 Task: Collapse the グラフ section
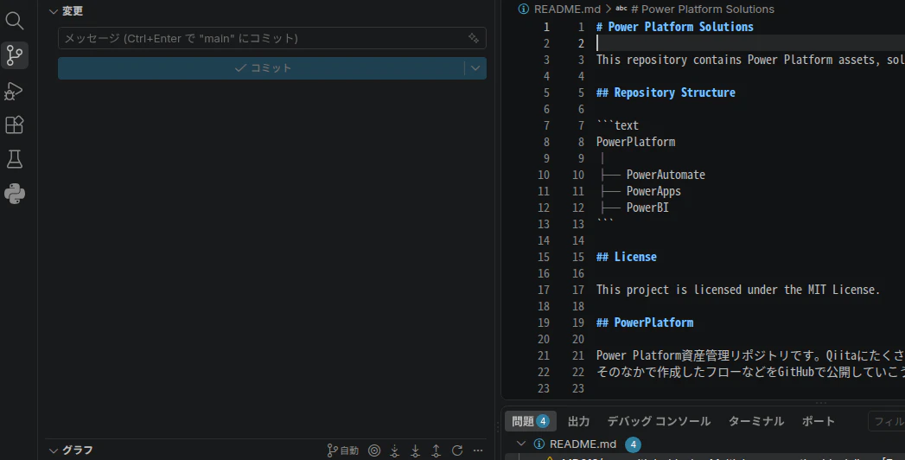54,450
